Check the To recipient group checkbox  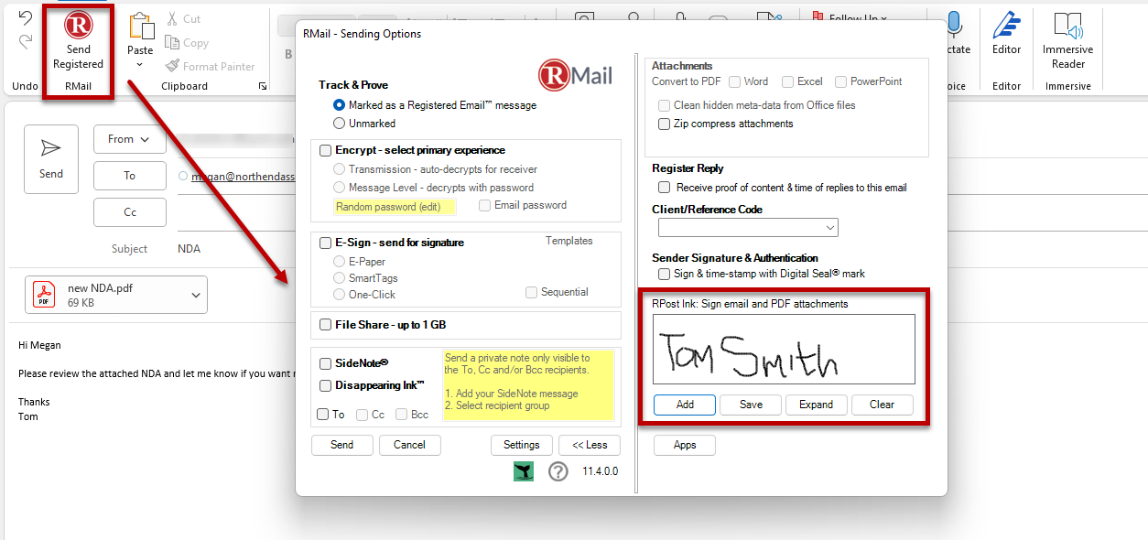point(322,415)
